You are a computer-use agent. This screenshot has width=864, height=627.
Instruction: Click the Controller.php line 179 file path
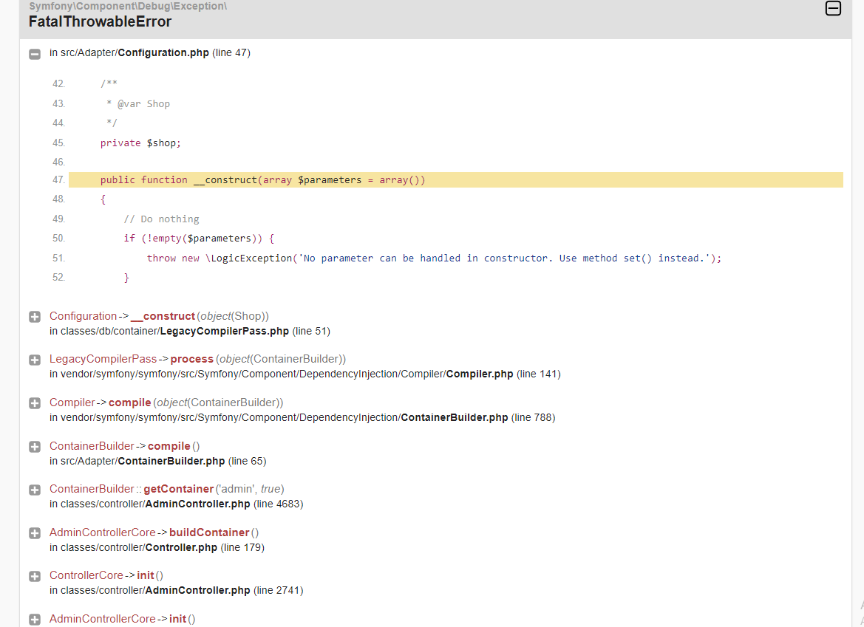tap(157, 547)
